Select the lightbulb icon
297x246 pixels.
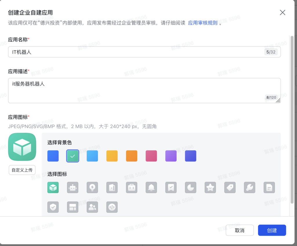92,188
